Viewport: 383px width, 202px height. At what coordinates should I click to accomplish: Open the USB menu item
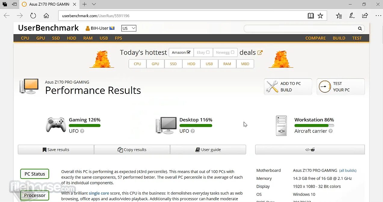[104, 38]
